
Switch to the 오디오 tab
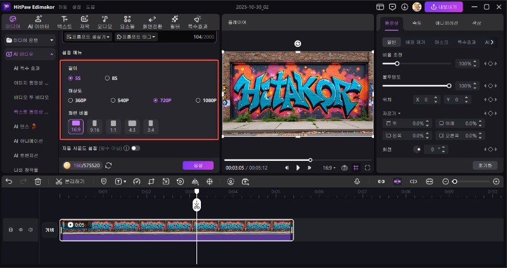(104, 22)
